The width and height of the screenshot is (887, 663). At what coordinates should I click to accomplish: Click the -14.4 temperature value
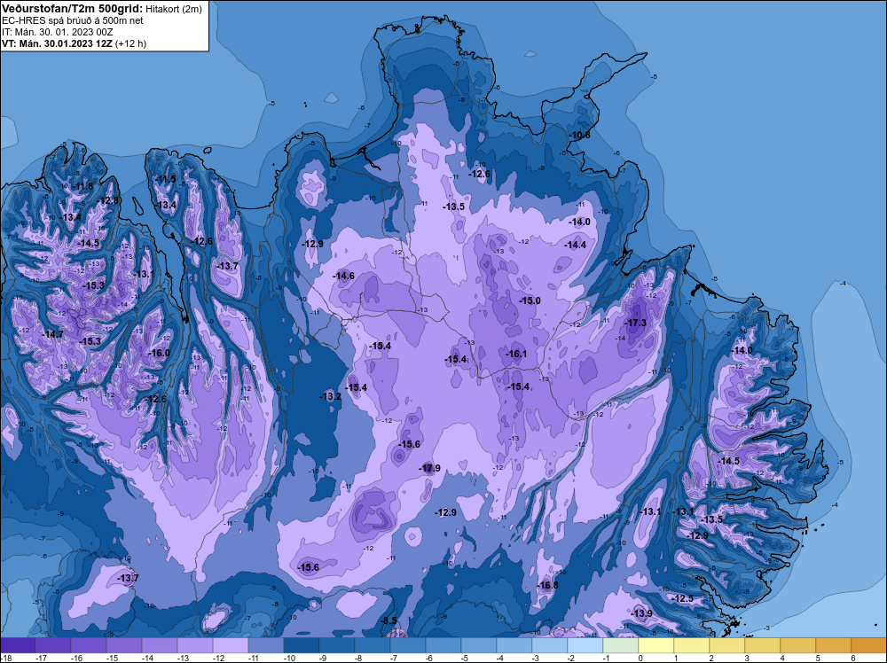575,245
